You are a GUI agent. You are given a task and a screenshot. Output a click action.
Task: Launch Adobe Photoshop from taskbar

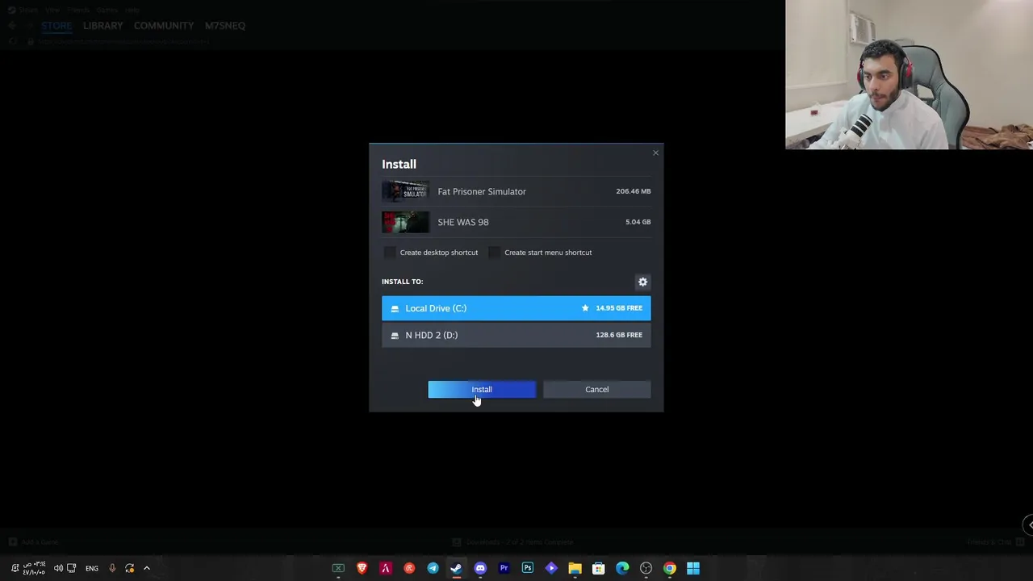pyautogui.click(x=528, y=568)
